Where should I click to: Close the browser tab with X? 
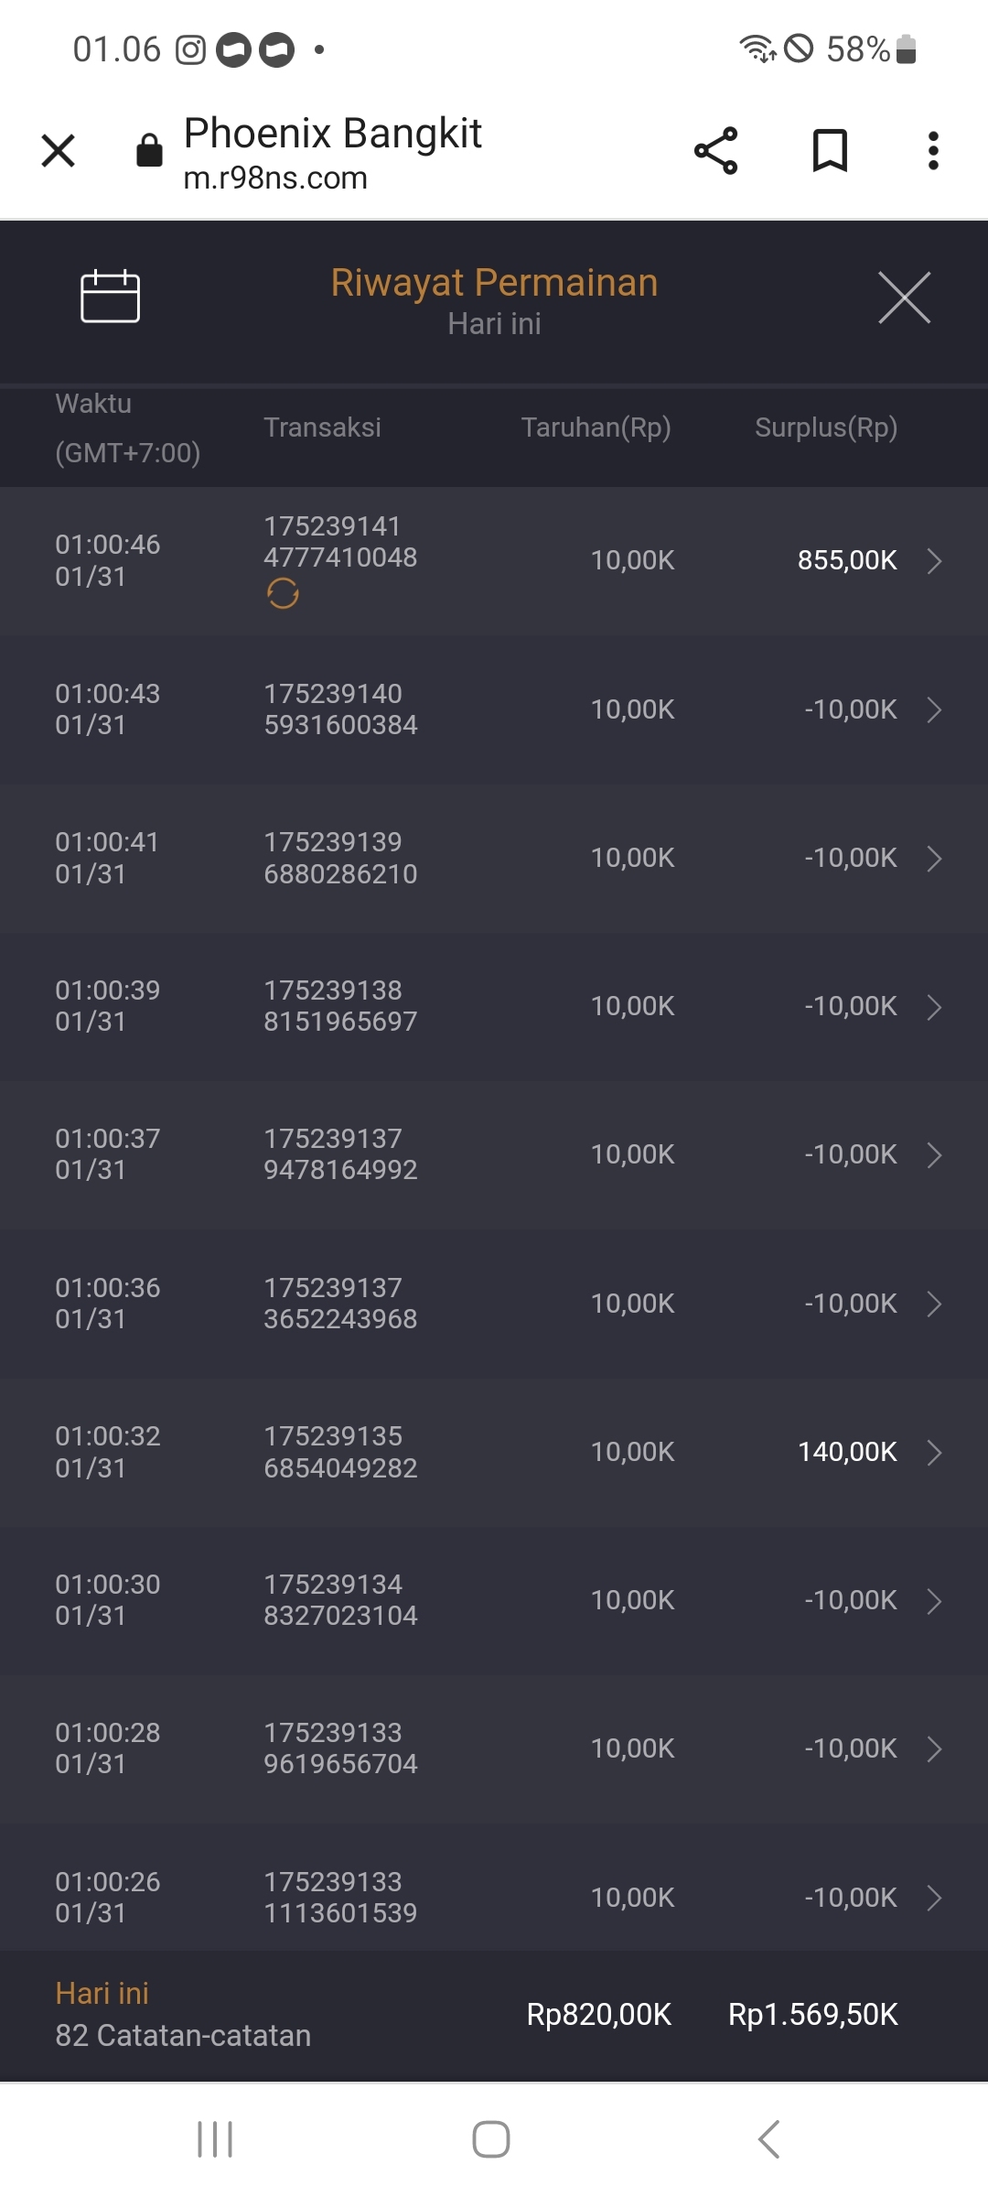point(59,150)
